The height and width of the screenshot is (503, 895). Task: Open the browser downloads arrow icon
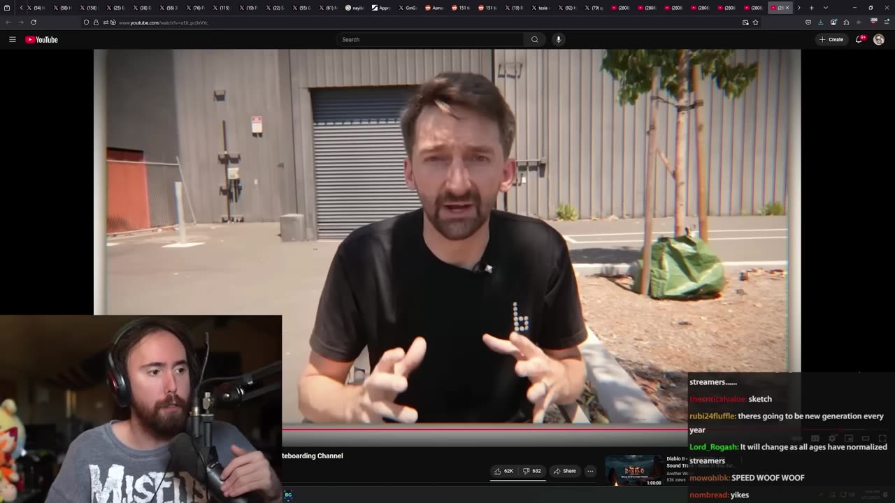click(821, 22)
